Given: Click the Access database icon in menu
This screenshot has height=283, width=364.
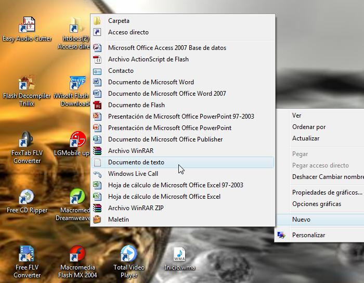Looking at the screenshot, I should 97,47.
